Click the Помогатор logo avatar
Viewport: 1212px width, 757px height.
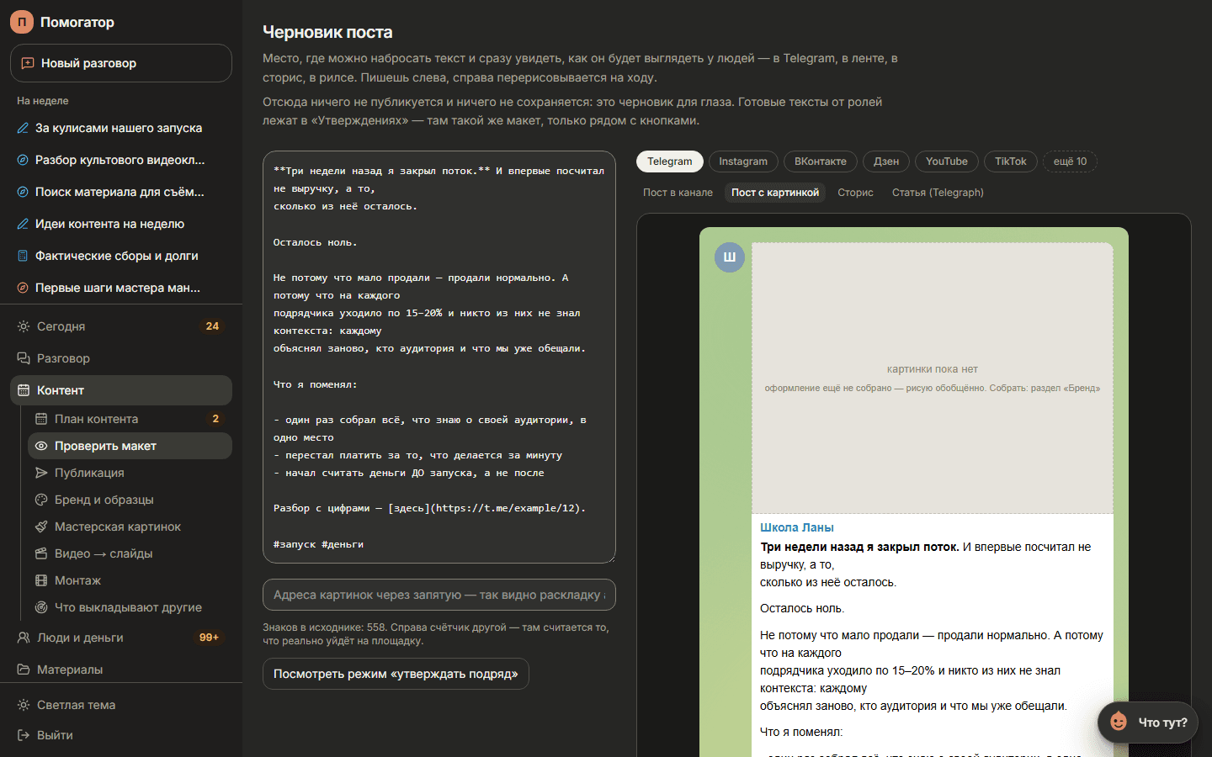coord(22,22)
